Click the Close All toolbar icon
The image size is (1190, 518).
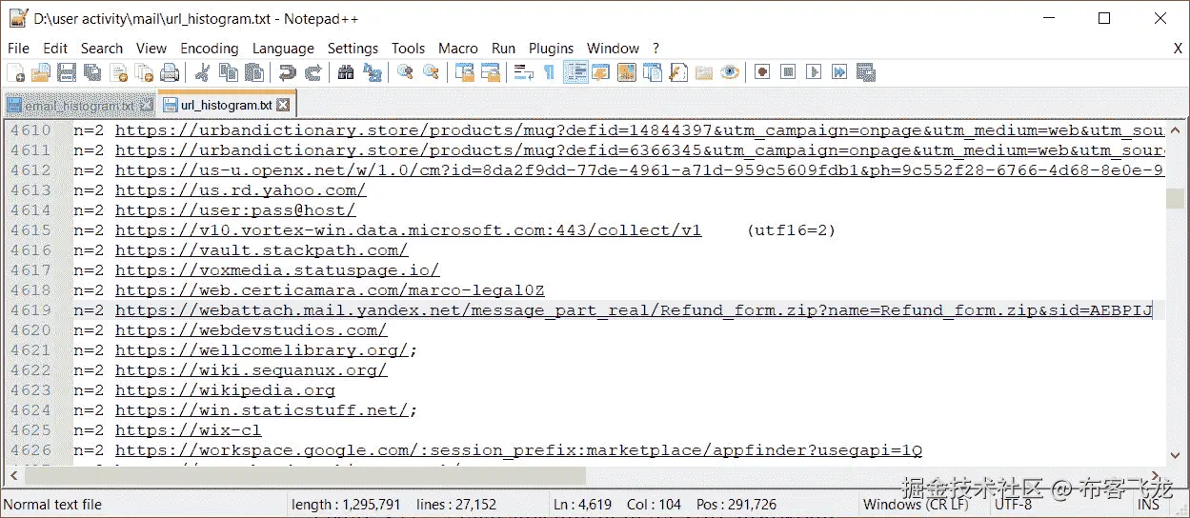144,72
